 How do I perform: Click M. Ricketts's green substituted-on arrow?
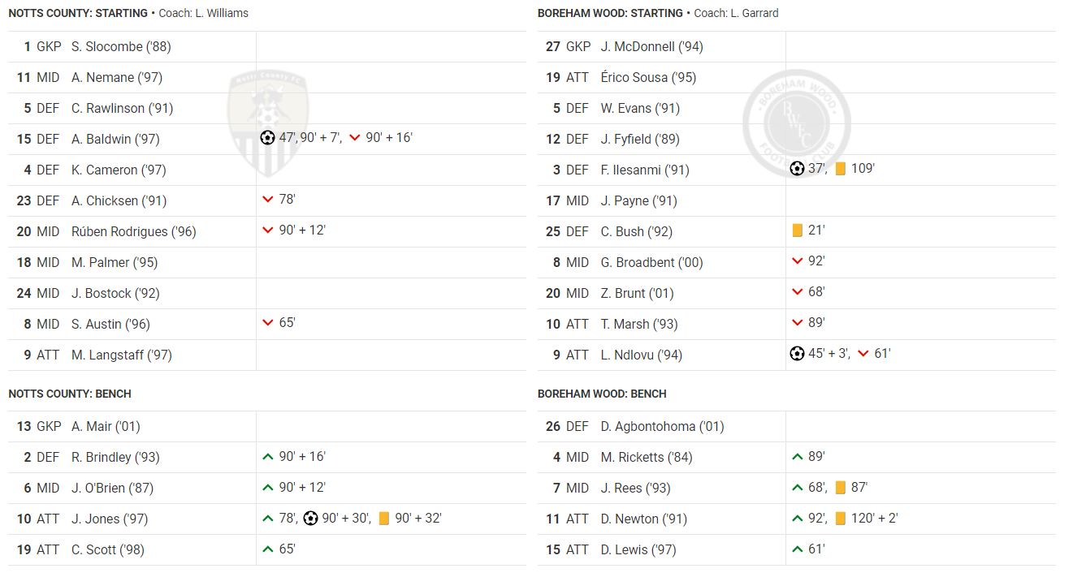pos(798,456)
